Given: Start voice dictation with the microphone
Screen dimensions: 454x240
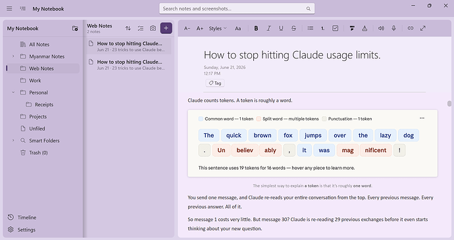Looking at the screenshot, I should pos(393,28).
